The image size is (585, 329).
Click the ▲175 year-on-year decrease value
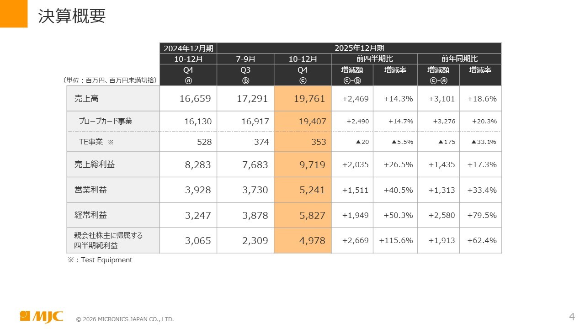point(447,142)
